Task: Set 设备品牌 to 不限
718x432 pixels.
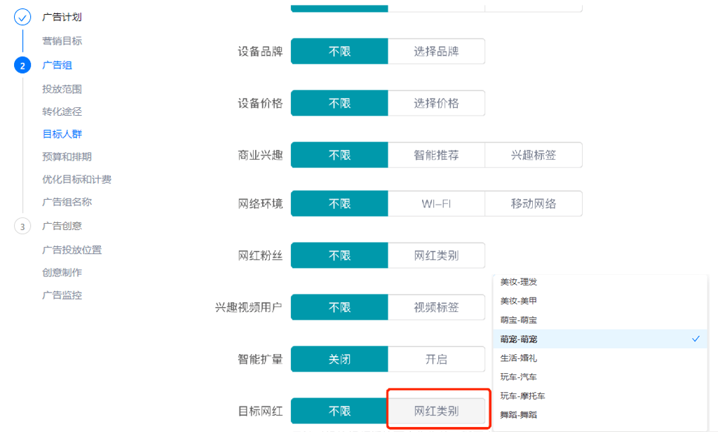Action: (339, 51)
